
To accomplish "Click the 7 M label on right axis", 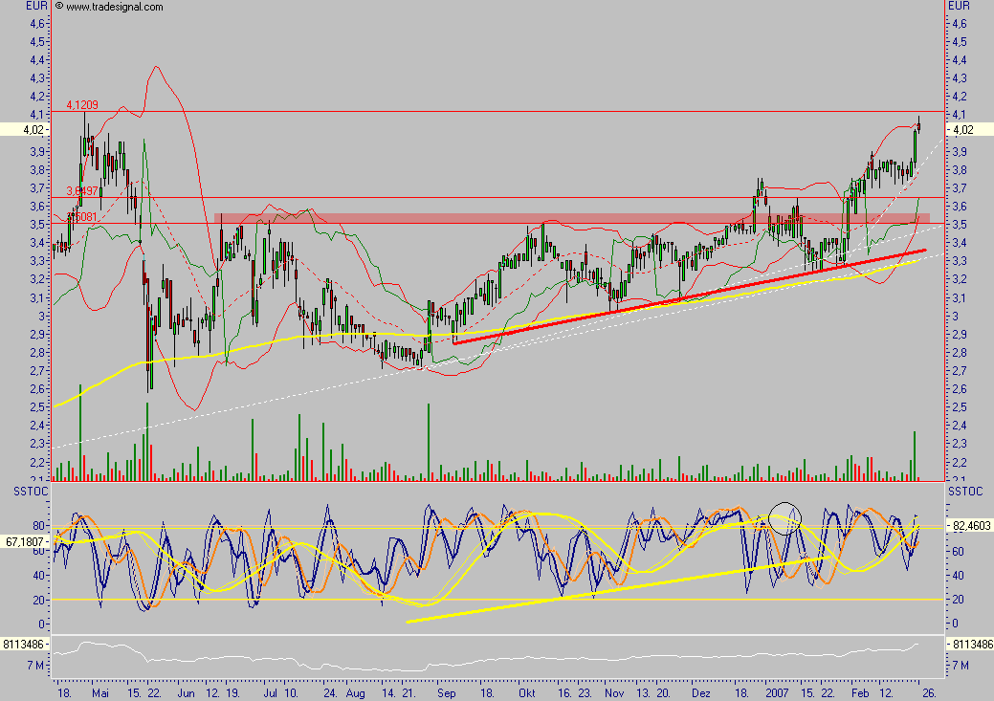I will click(x=961, y=666).
